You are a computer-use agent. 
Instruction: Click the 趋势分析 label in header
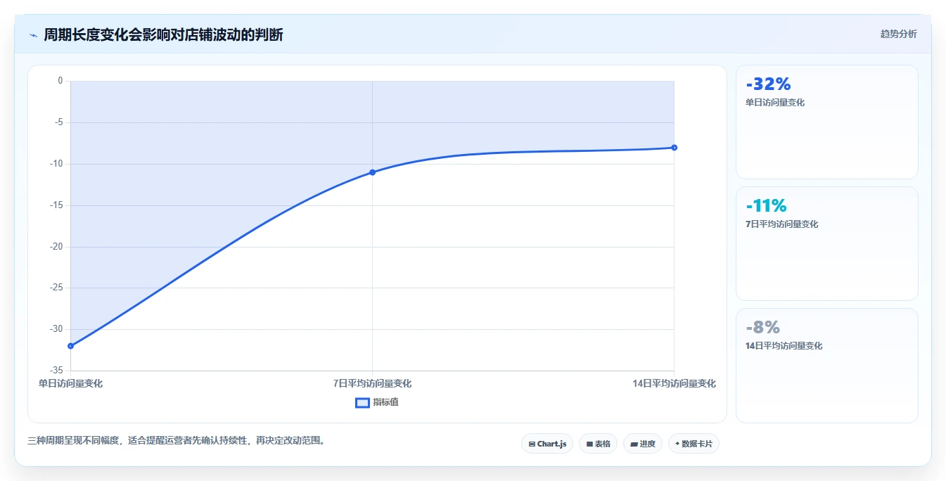click(x=898, y=34)
